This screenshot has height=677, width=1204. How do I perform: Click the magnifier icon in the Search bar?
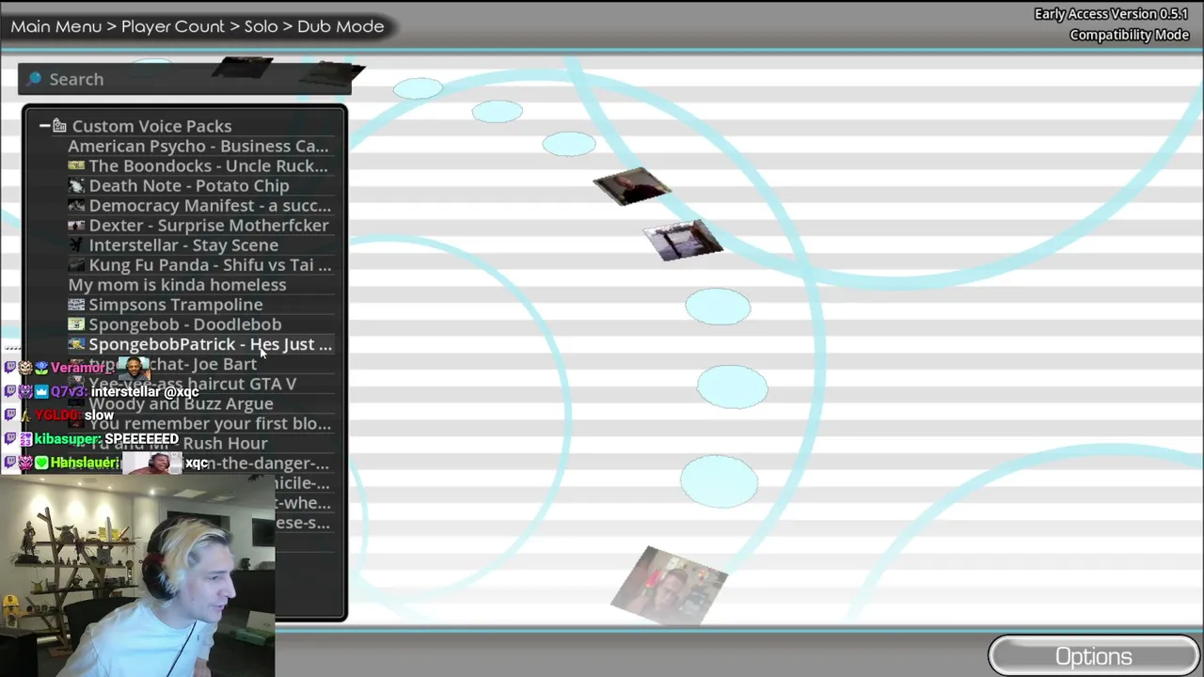tap(35, 79)
